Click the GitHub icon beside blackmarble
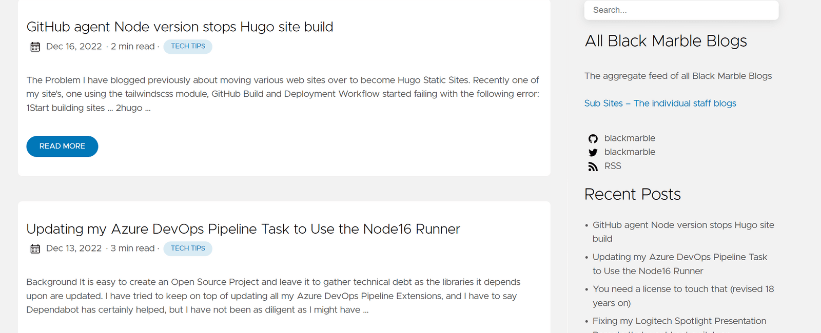Viewport: 821px width, 333px height. 593,139
